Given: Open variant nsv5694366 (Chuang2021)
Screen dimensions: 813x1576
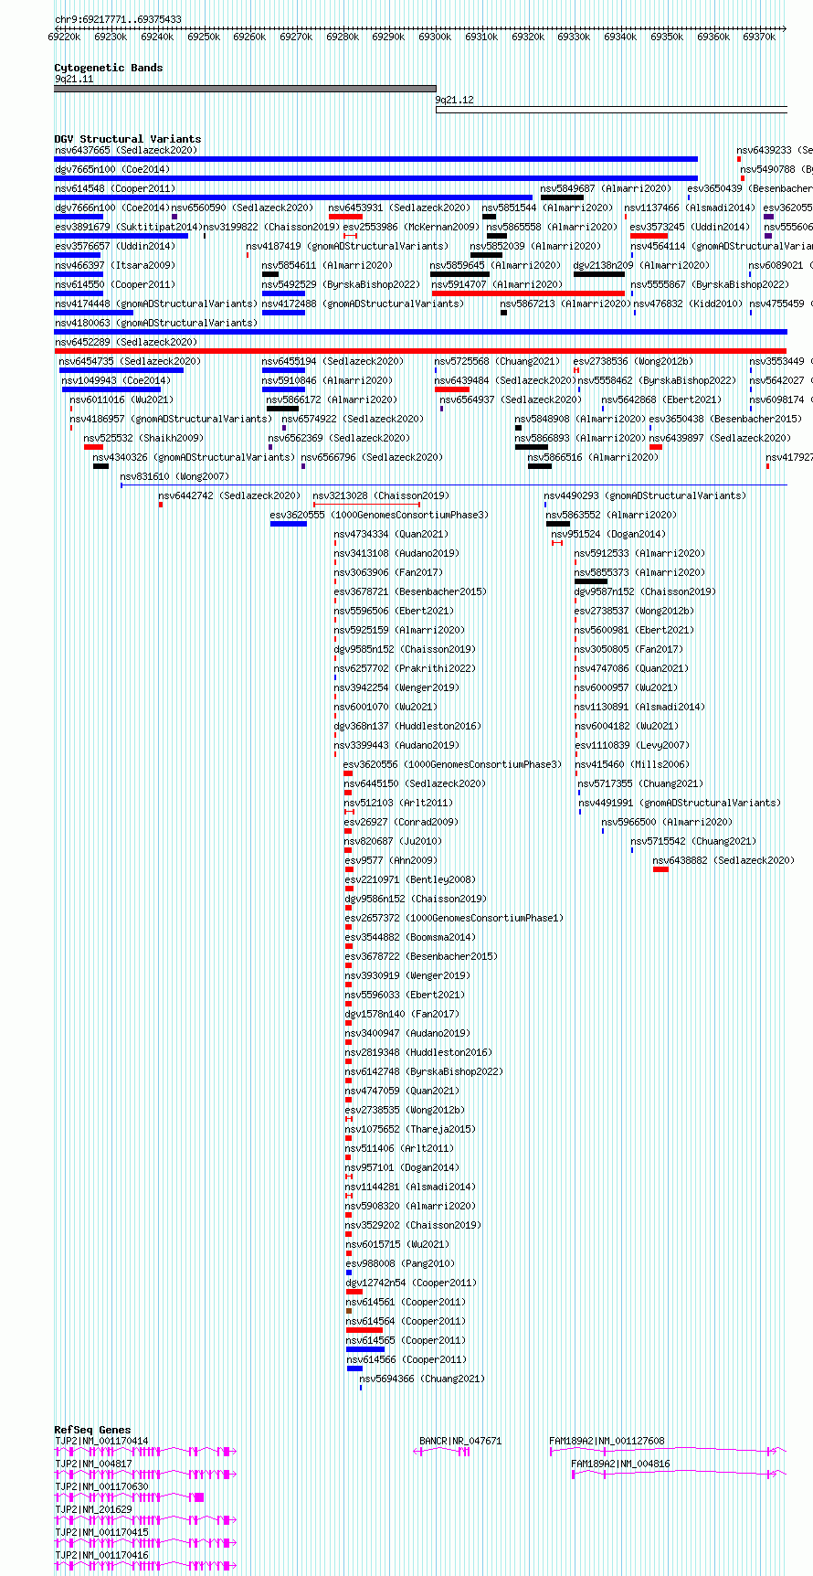Looking at the screenshot, I should pos(422,1379).
